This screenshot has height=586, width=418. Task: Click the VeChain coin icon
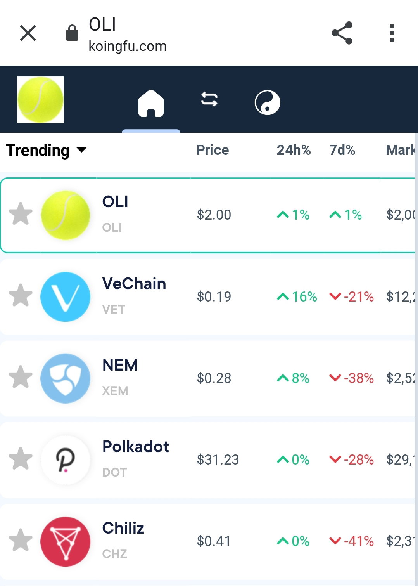point(65,297)
